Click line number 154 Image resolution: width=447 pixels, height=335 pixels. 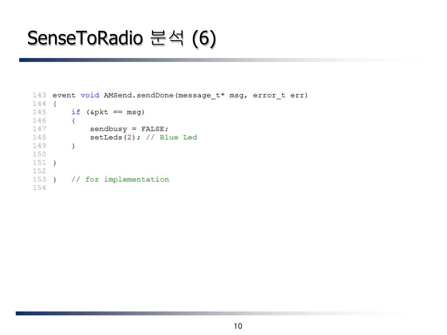click(39, 188)
